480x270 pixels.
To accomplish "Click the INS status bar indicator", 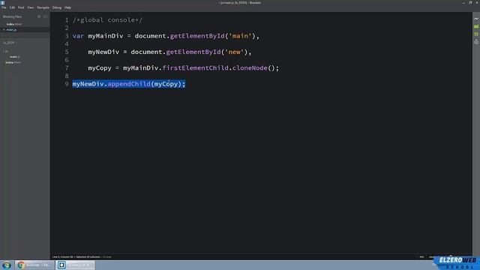I will (421, 256).
